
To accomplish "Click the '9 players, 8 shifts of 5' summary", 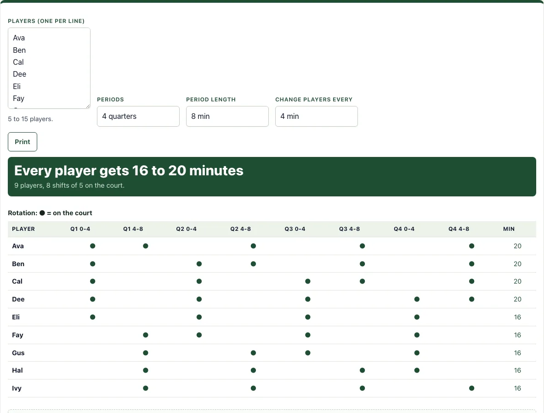I will tap(69, 185).
